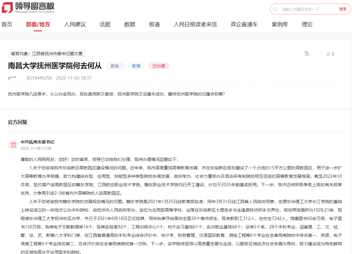The height and width of the screenshot is (254, 352).
Task: Click the 咨询 category tag
Action: coord(114,66)
